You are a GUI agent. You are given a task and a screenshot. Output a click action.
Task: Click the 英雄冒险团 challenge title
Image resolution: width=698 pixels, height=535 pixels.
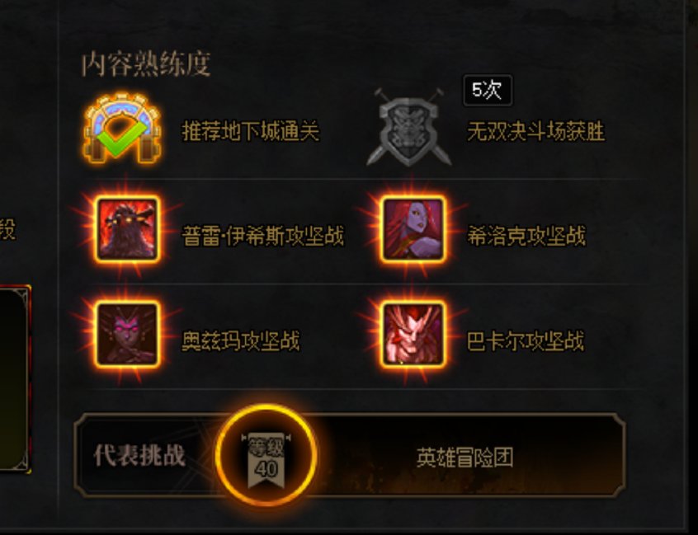pos(465,458)
